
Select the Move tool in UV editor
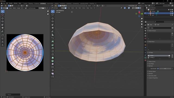click(x=2, y=18)
